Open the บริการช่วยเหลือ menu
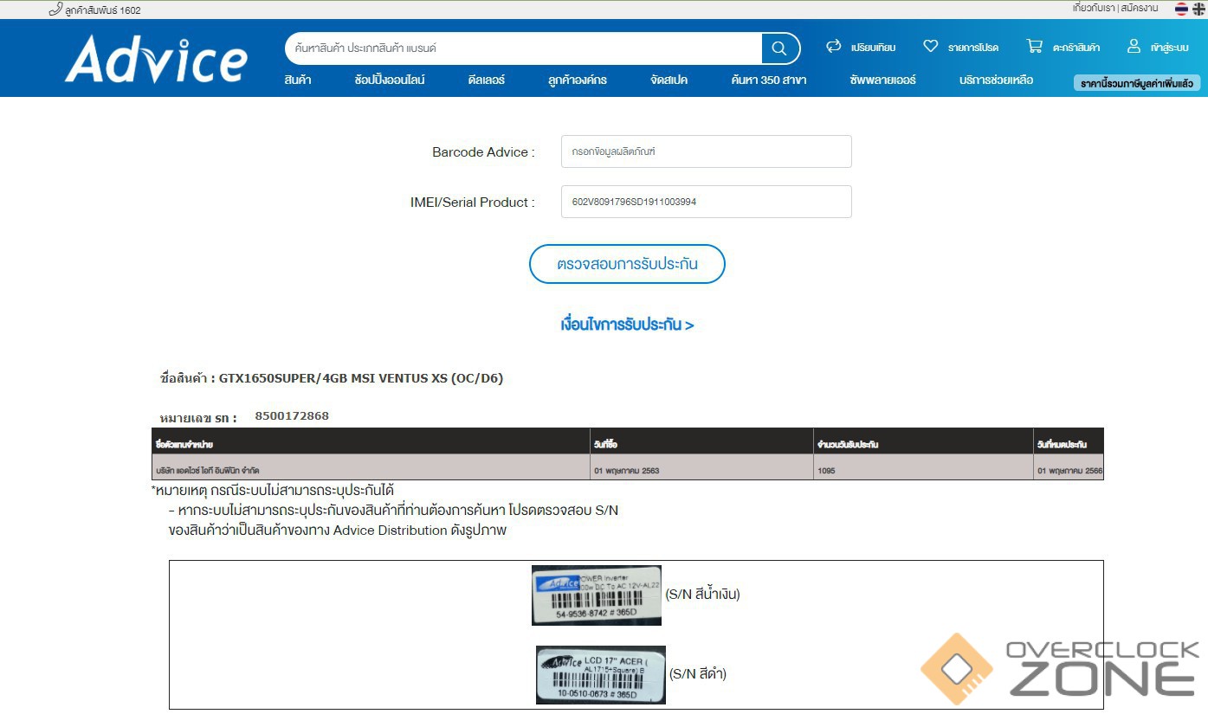 tap(996, 80)
